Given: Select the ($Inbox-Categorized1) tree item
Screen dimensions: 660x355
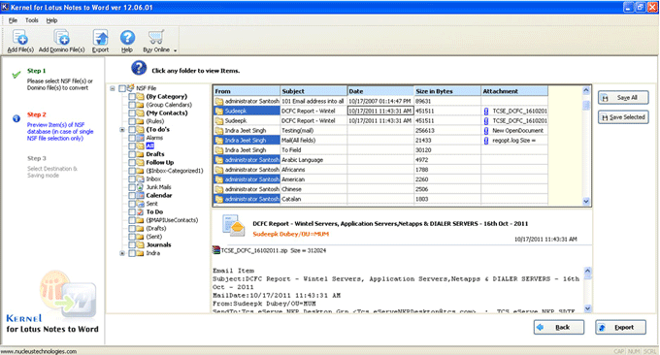Looking at the screenshot, I should (x=175, y=171).
